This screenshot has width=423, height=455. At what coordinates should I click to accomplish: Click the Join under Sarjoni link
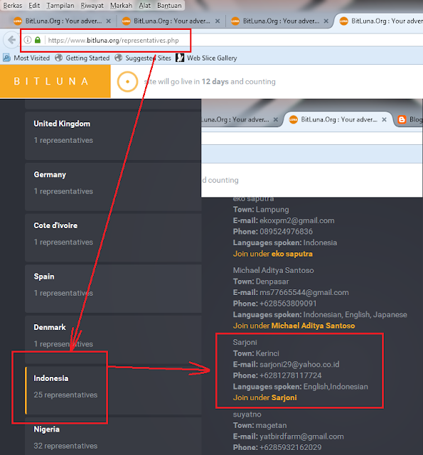coord(265,398)
